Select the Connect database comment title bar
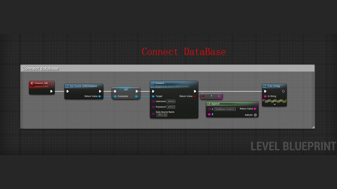 [167, 69]
